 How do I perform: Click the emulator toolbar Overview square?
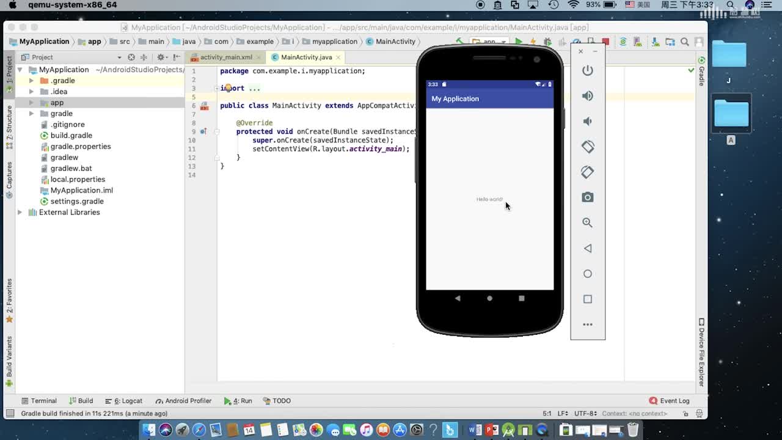click(587, 299)
